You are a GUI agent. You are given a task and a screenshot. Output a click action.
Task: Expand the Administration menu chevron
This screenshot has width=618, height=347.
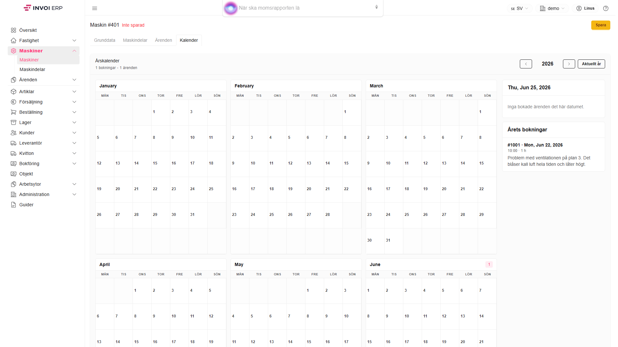tap(74, 194)
